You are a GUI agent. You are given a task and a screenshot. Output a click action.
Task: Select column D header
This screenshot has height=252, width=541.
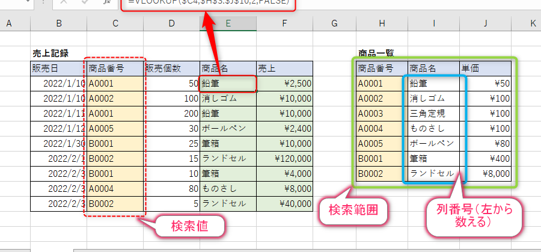click(x=172, y=23)
